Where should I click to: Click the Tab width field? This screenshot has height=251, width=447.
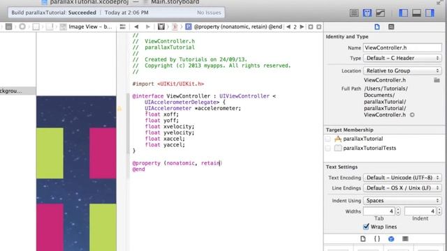(x=379, y=211)
